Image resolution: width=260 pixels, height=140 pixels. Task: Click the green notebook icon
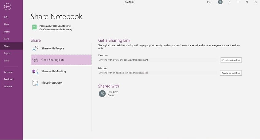[34, 27]
